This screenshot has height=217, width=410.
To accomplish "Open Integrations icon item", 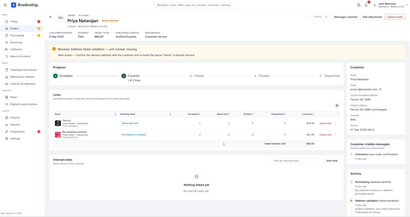I will [22, 132].
